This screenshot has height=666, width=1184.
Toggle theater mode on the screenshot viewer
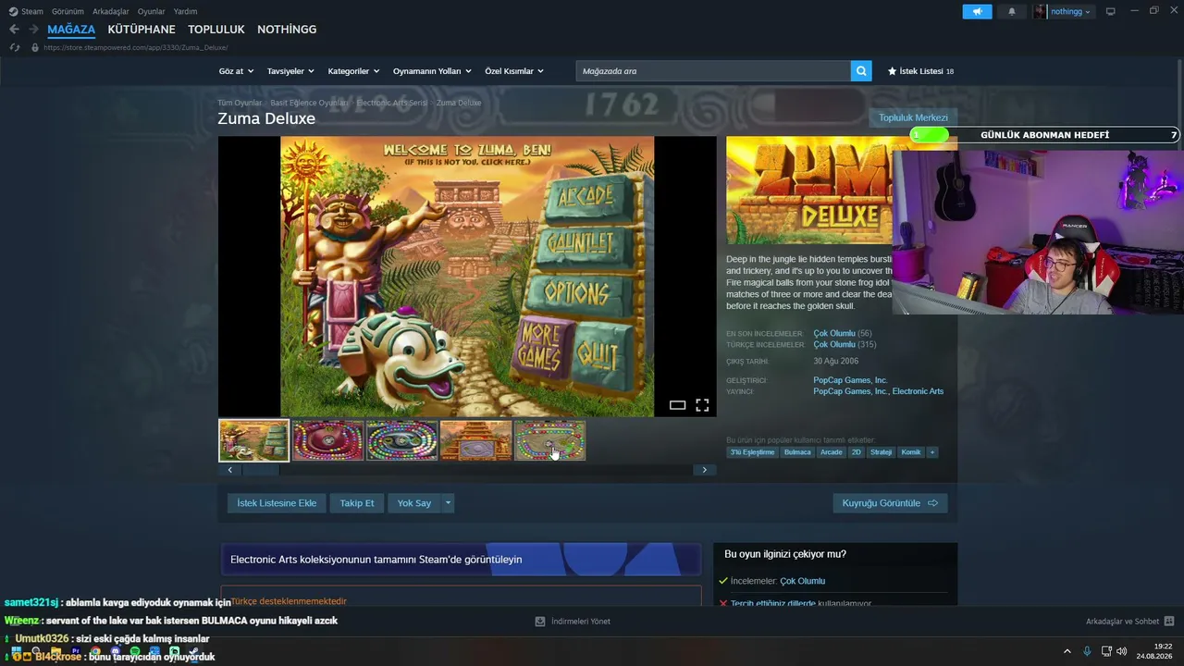point(677,405)
